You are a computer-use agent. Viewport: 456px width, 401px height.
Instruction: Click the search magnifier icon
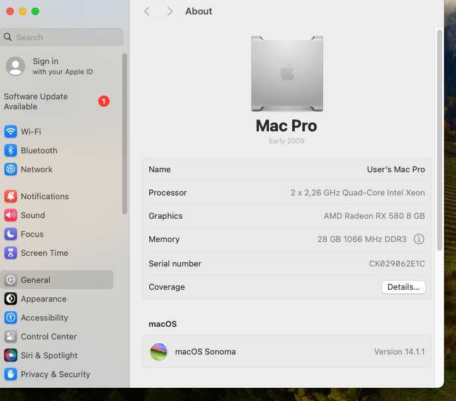[x=8, y=37]
